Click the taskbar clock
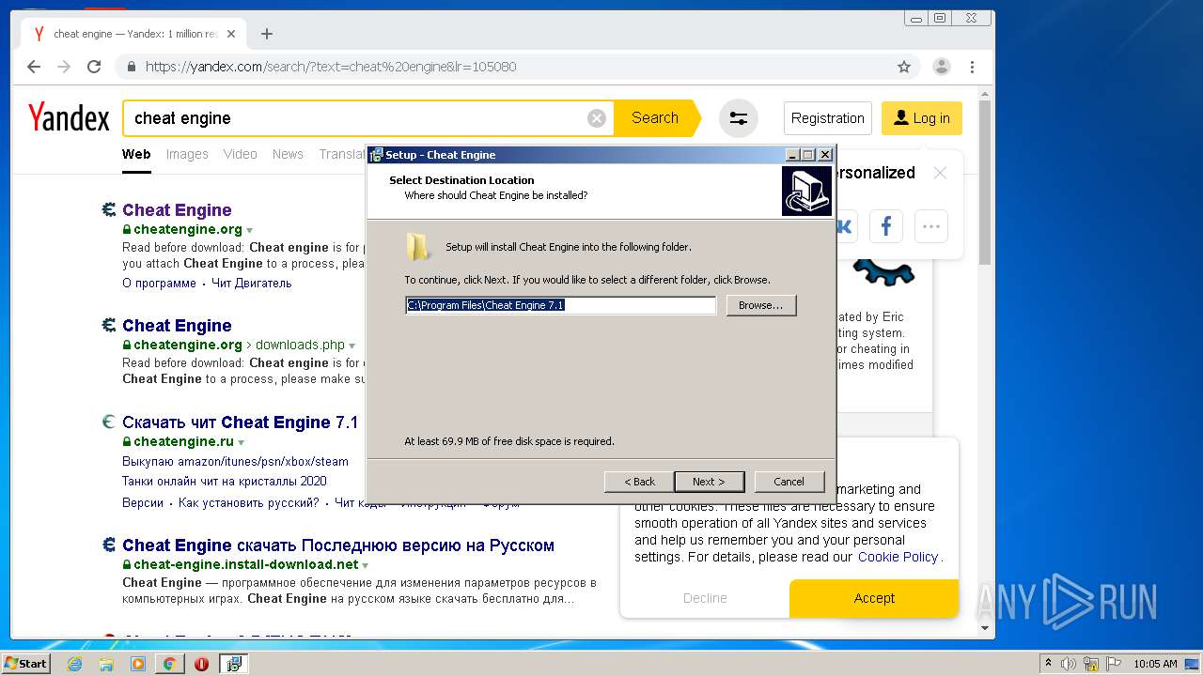This screenshot has width=1203, height=676. [x=1155, y=664]
